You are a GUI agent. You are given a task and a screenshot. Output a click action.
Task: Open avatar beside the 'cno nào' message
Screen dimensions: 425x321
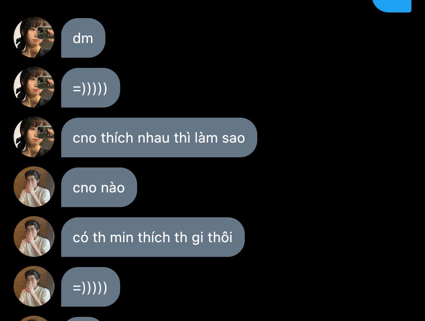[x=34, y=187]
